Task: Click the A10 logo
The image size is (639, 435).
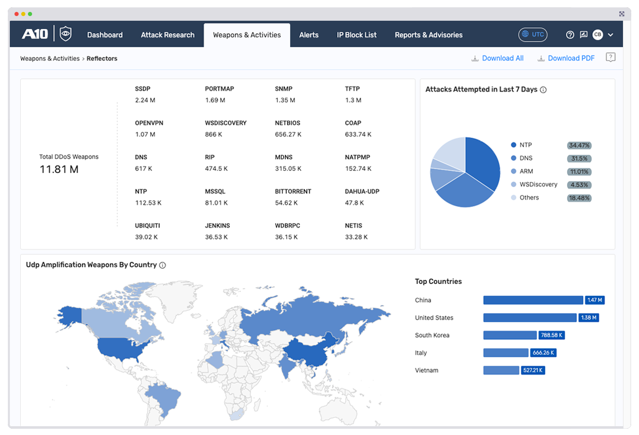Action: coord(35,34)
